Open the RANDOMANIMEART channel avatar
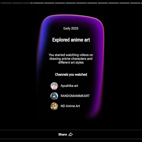Viewport: 142px width, 142px height. [54, 96]
